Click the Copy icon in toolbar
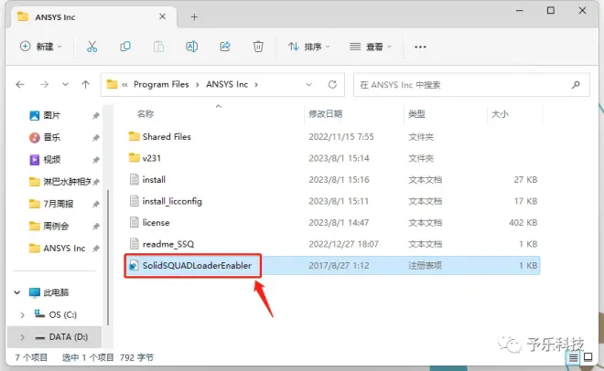Viewport: 604px width, 371px height. [125, 47]
